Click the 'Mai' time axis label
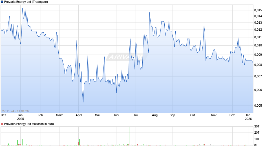 [97, 115]
